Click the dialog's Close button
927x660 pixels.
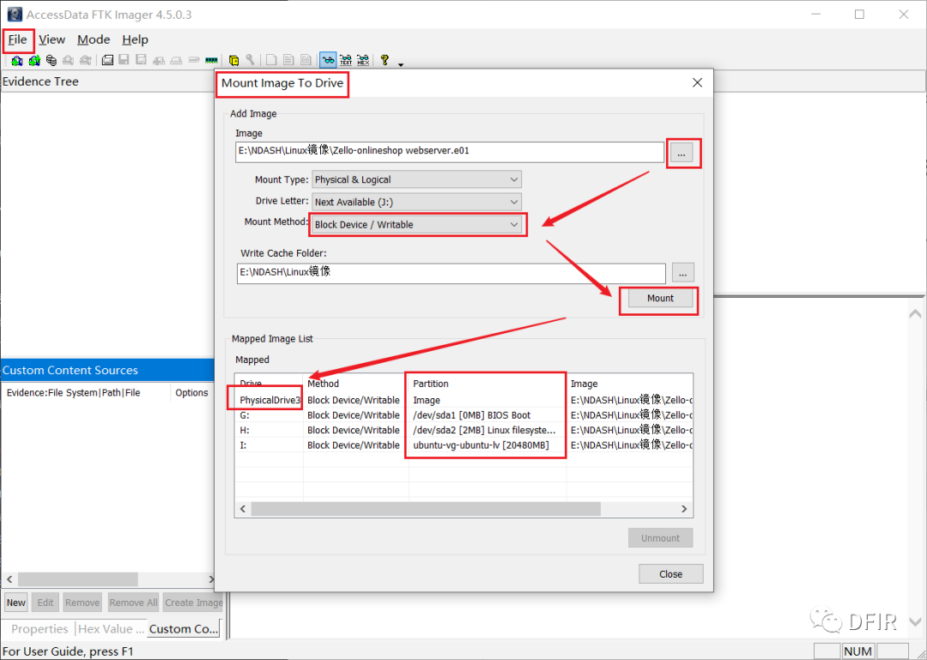click(671, 573)
